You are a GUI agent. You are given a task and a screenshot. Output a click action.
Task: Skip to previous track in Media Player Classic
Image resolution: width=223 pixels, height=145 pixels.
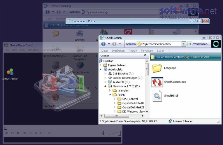click(24, 133)
